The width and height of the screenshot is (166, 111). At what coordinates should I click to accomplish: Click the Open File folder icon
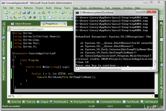[20, 13]
